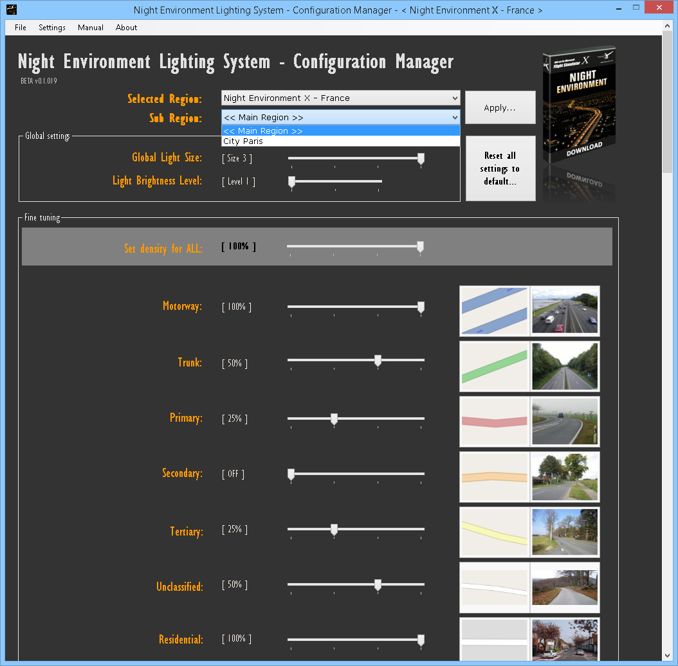Click the Residential density slider handle

coord(421,640)
